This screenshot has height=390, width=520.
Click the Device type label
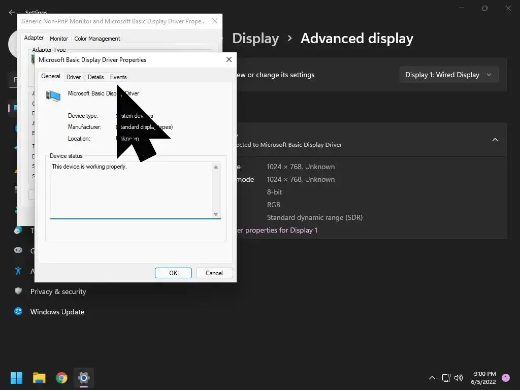coord(83,116)
